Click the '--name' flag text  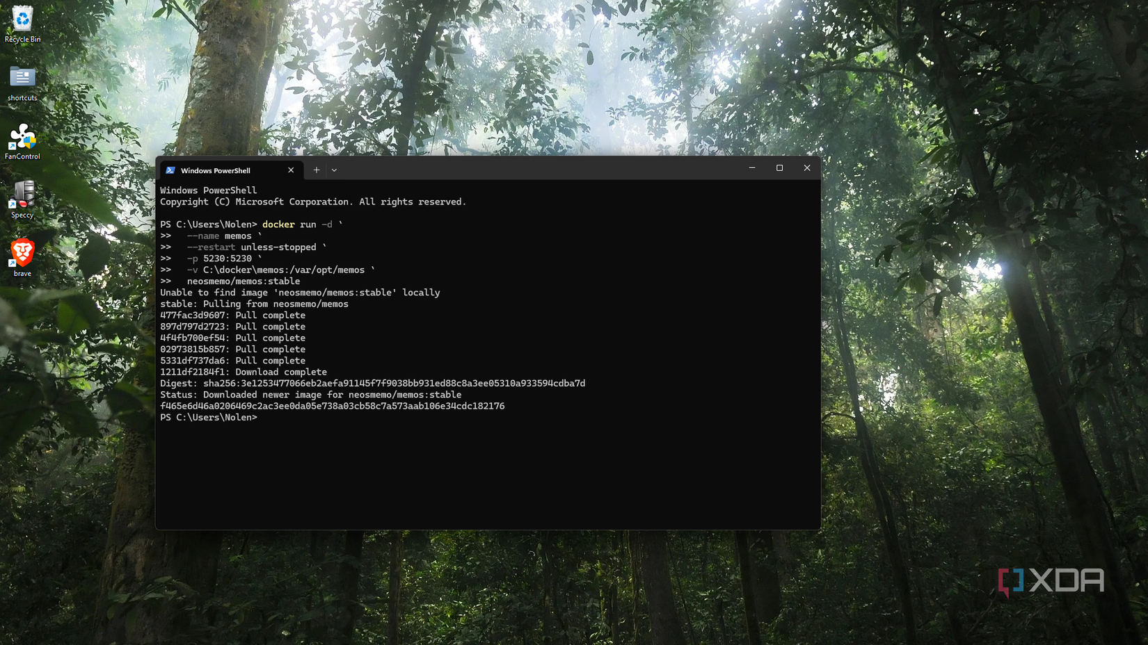coord(203,236)
